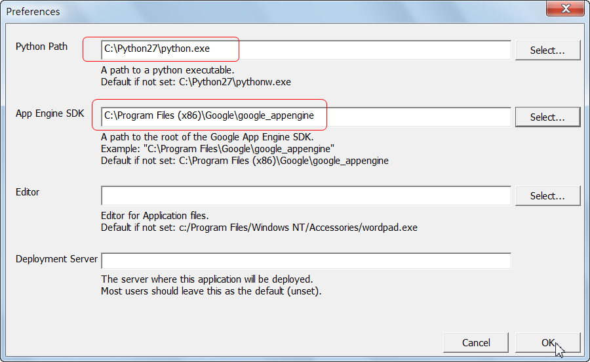Image resolution: width=590 pixels, height=362 pixels.
Task: Click the "Deployment Server" label
Action: 56,259
